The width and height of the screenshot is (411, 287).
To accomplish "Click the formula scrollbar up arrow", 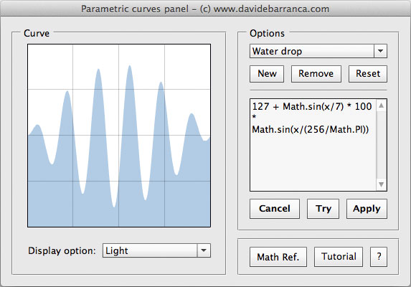I will coord(382,105).
